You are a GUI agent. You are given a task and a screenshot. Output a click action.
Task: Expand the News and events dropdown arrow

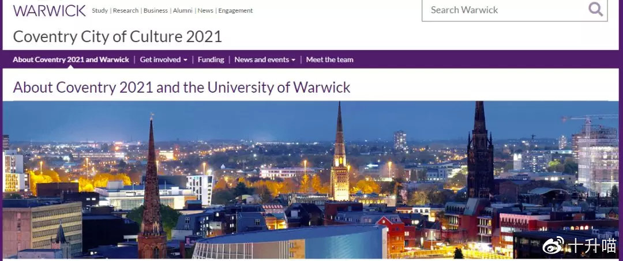click(x=293, y=60)
